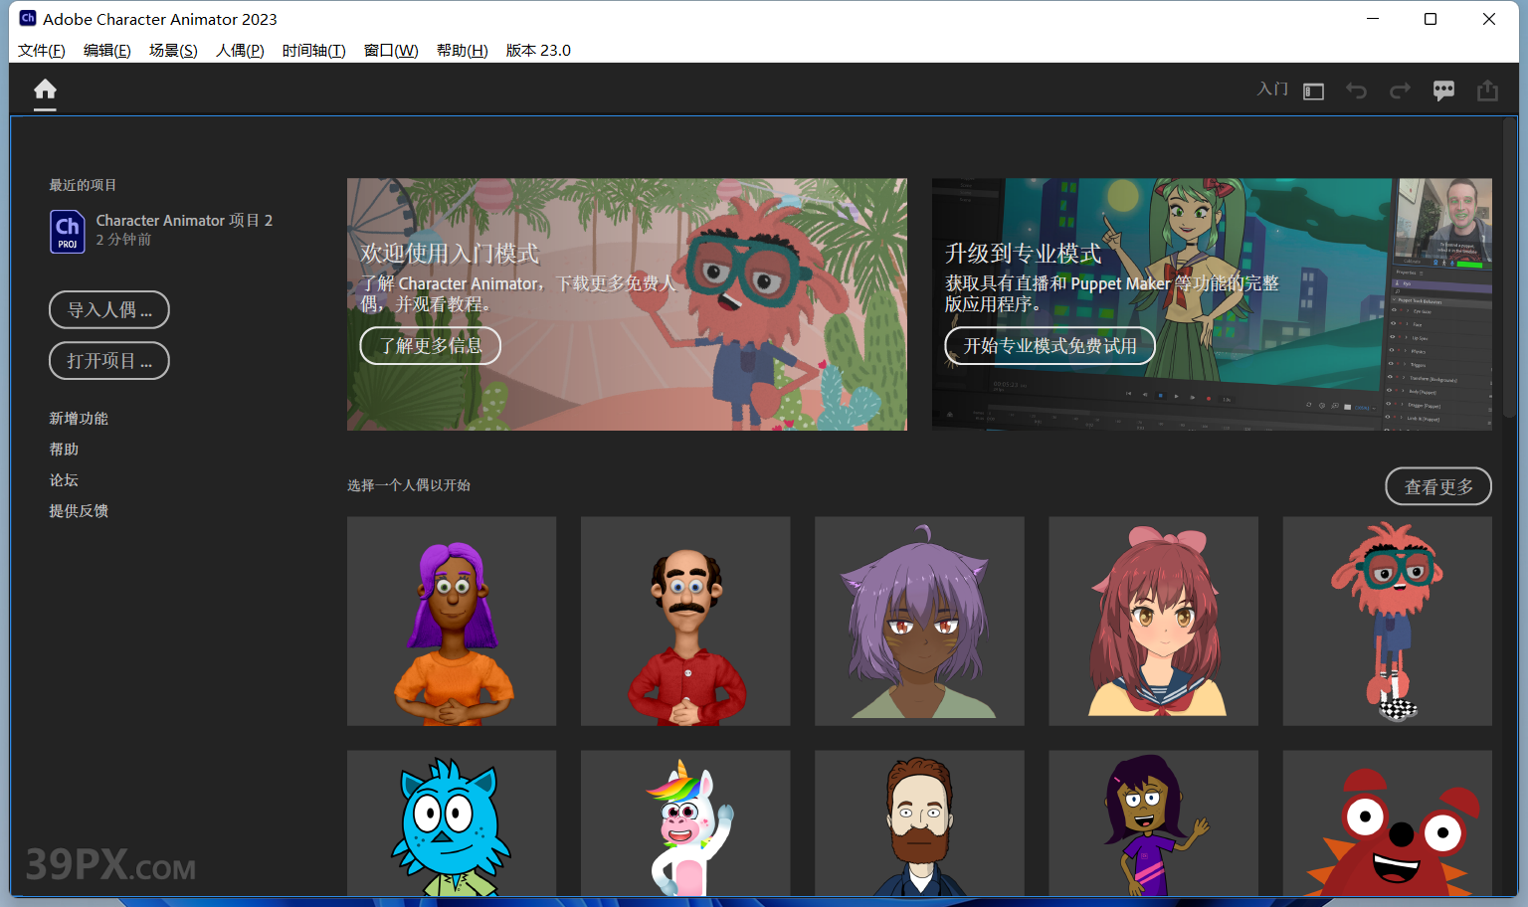This screenshot has width=1528, height=907.
Task: Click the Adobe Character Animator title bar logo
Action: pyautogui.click(x=28, y=18)
